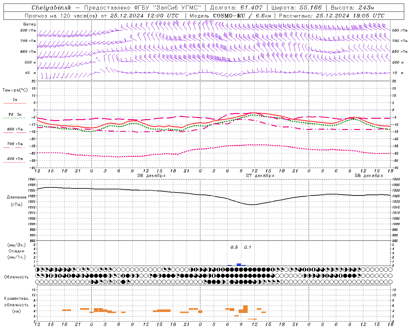Click the forecast start 25.12.2024 12:00 UTC
Screen dimensions: 409x327
144,16
